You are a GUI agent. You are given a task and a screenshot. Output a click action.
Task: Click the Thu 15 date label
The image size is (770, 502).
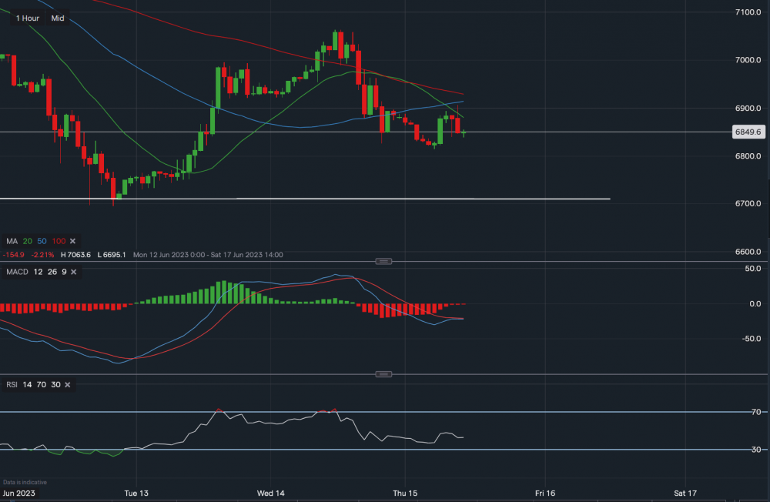tap(405, 492)
